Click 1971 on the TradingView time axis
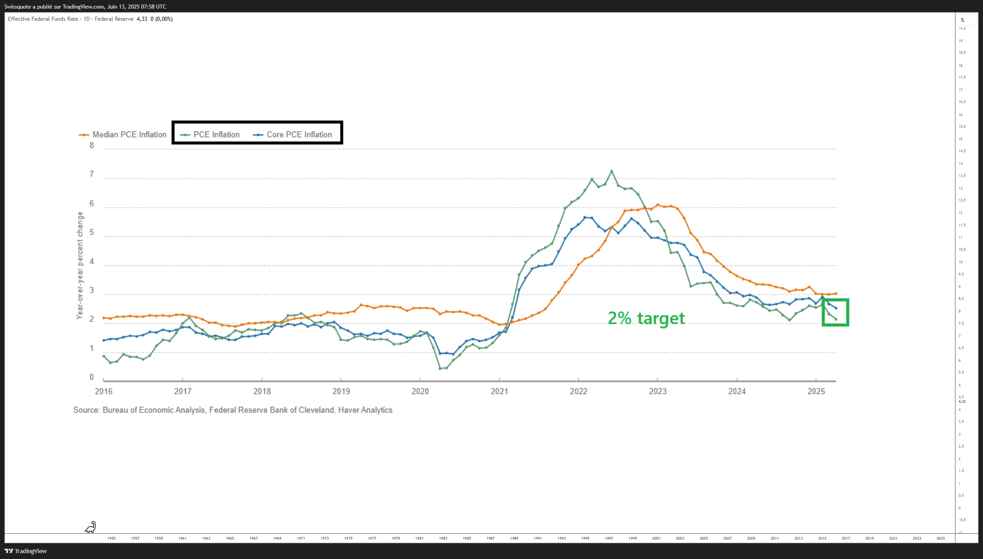This screenshot has height=559, width=983. 301,538
